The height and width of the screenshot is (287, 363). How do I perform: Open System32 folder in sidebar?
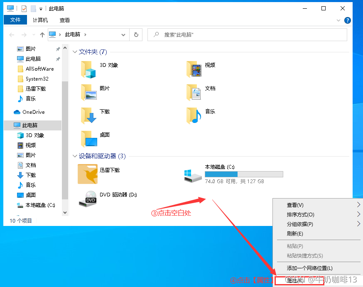tap(37, 78)
